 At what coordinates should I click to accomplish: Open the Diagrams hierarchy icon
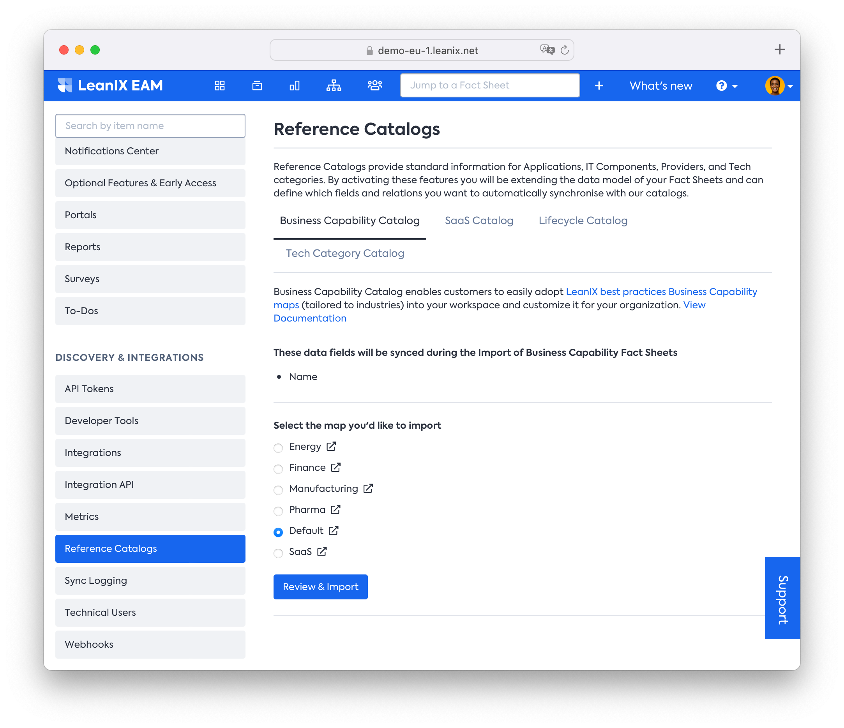pyautogui.click(x=334, y=86)
